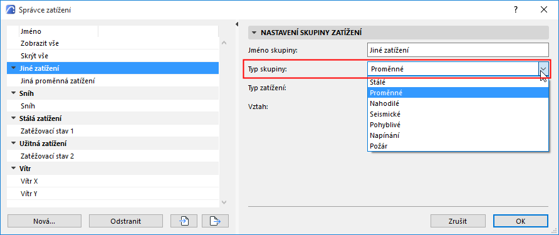Collapse the left panel with the small arrow
Screen dimensions: 559x235
[237, 24]
